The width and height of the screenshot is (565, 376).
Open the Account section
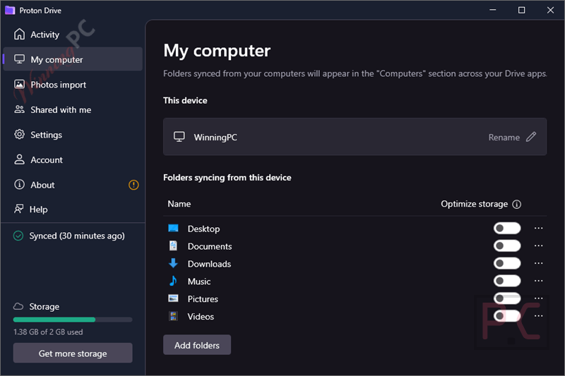(x=73, y=159)
